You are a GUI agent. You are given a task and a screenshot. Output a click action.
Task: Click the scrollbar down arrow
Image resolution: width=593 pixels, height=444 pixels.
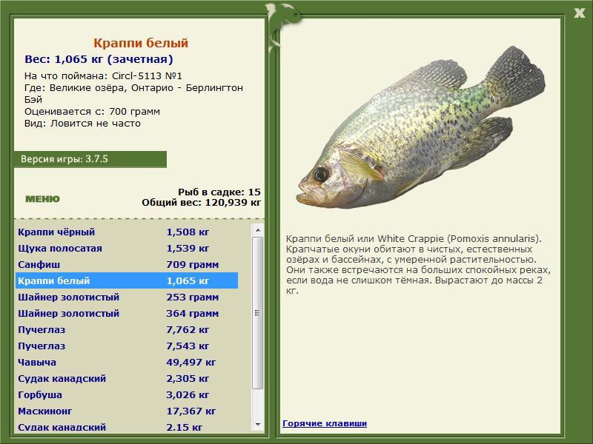click(x=258, y=425)
